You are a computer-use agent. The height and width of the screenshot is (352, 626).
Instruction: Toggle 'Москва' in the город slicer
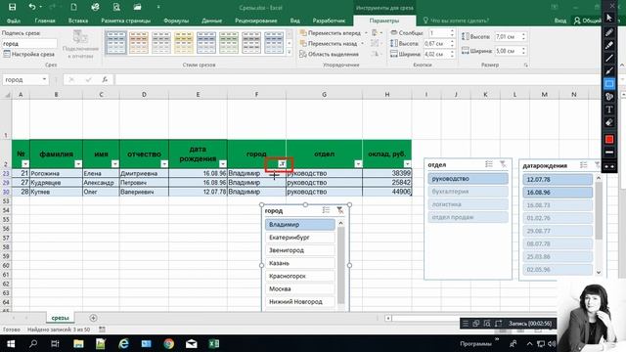coord(300,288)
